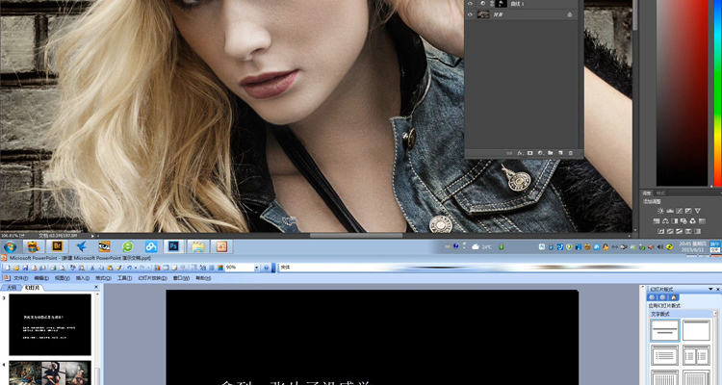Select slide 4 thumbnail with photos

(50, 373)
